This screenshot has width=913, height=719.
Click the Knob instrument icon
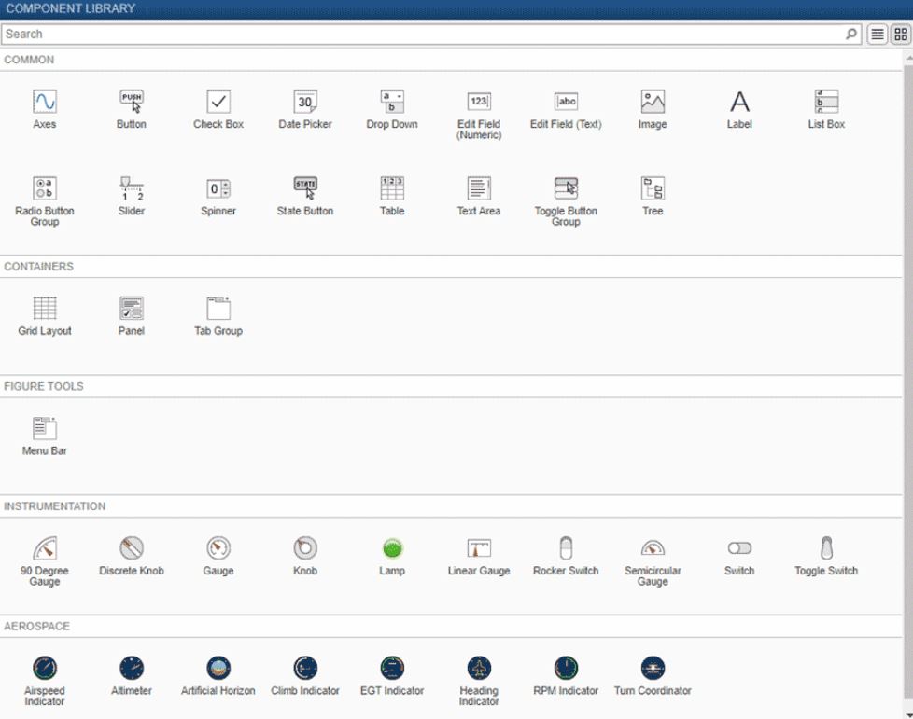pyautogui.click(x=304, y=550)
